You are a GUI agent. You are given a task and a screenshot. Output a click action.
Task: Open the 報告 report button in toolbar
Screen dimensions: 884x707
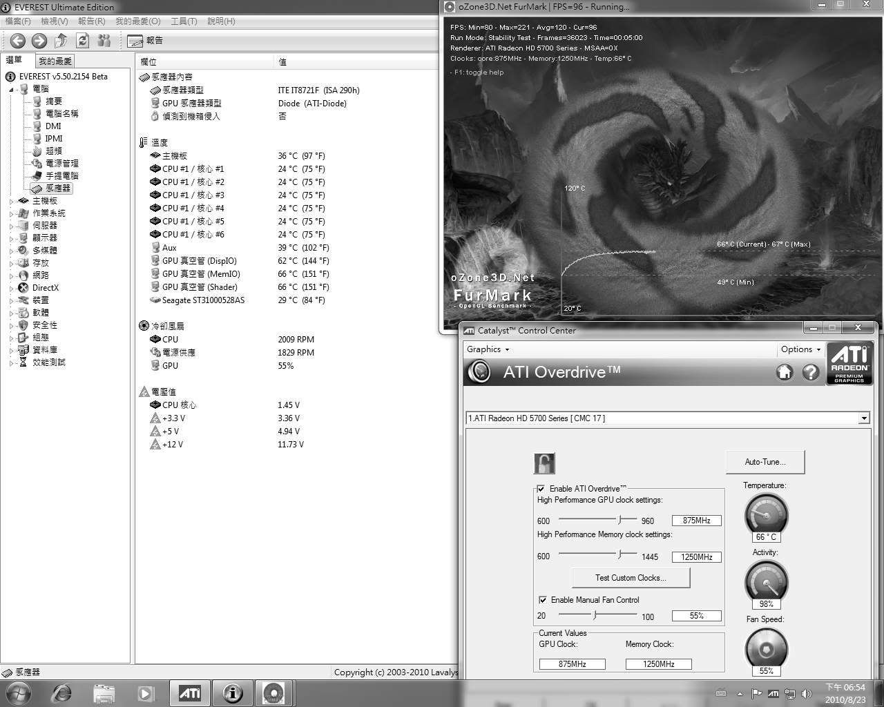pyautogui.click(x=146, y=41)
